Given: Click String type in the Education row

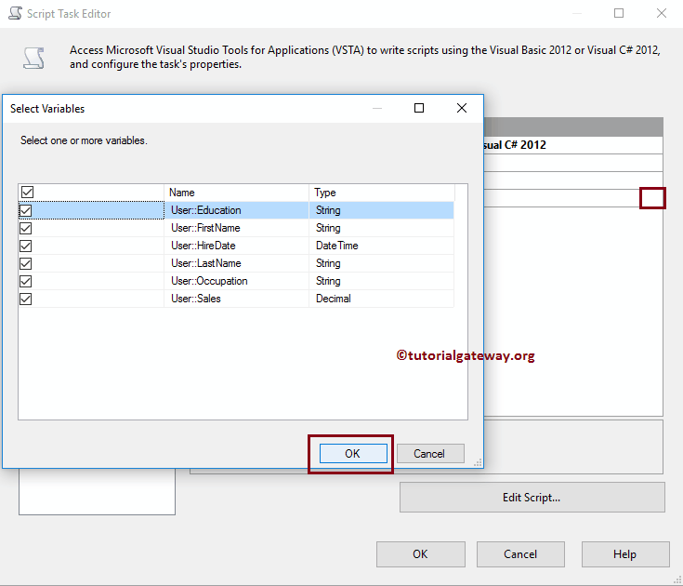Looking at the screenshot, I should click(382, 210).
